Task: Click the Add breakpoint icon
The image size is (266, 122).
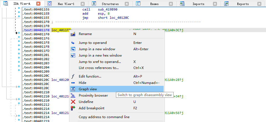Action: tap(73, 108)
